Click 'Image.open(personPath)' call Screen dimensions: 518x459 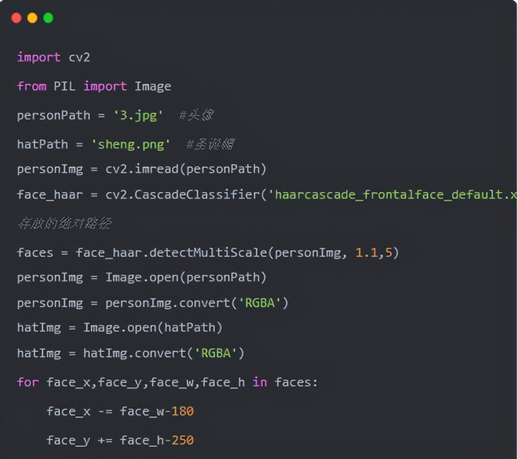(186, 277)
